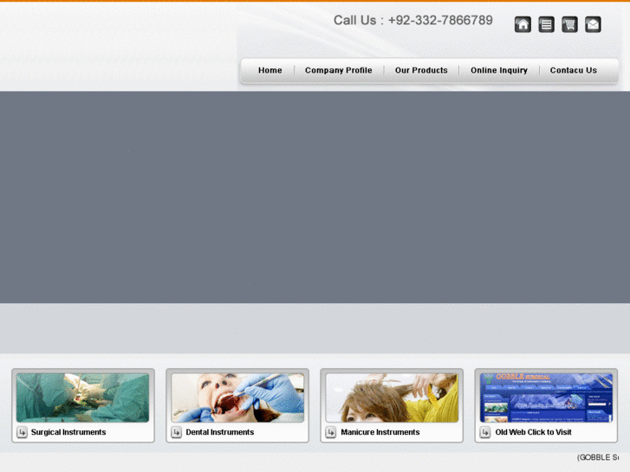Open Our Products menu
630x472 pixels.
click(421, 70)
